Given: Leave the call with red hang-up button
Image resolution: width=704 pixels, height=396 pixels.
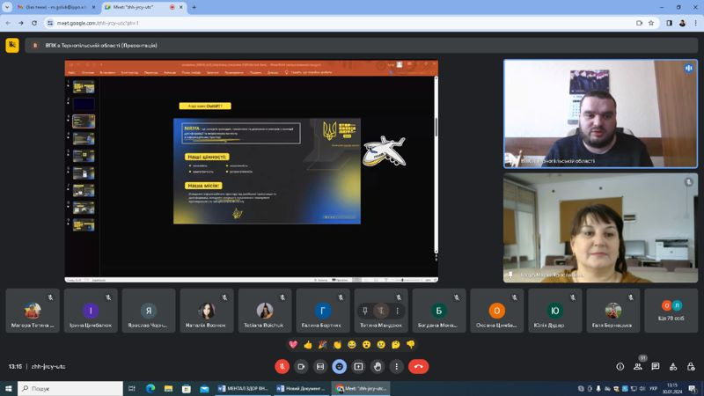Looking at the screenshot, I should point(419,367).
